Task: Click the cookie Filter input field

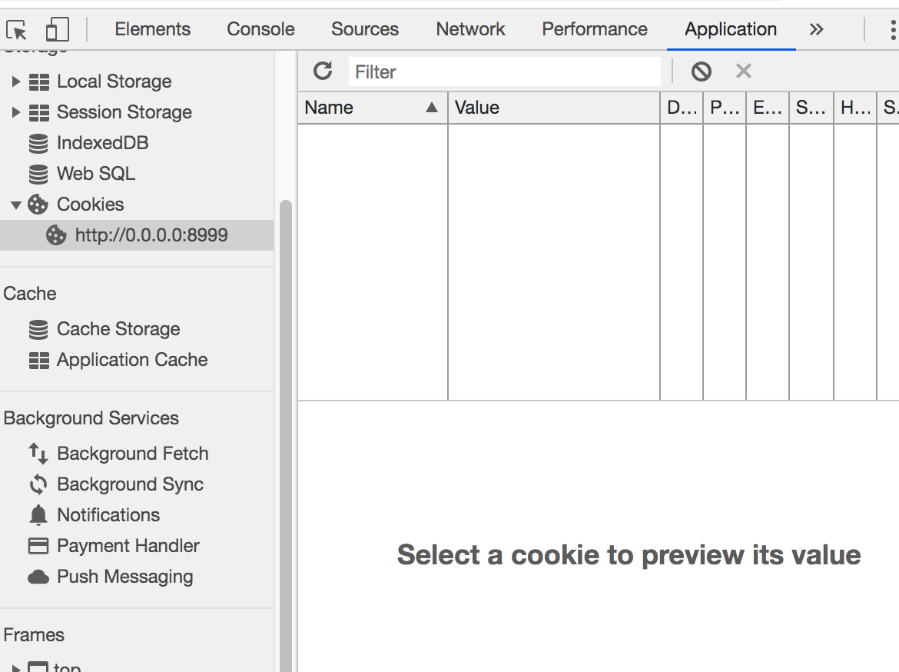Action: point(504,72)
